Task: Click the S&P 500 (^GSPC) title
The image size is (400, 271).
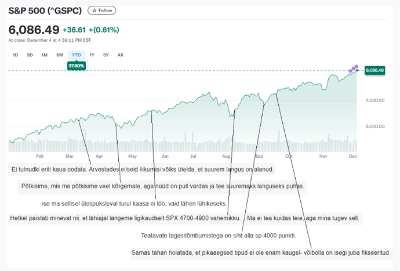Action: 45,10
